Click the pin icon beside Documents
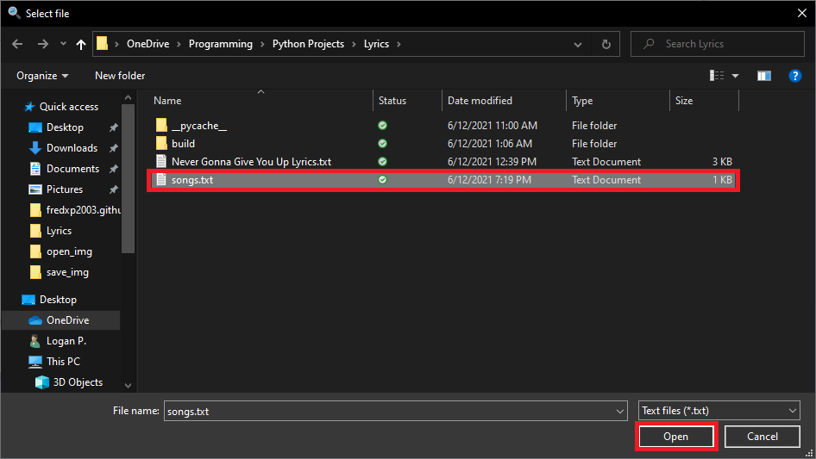Image resolution: width=816 pixels, height=459 pixels. [x=113, y=169]
